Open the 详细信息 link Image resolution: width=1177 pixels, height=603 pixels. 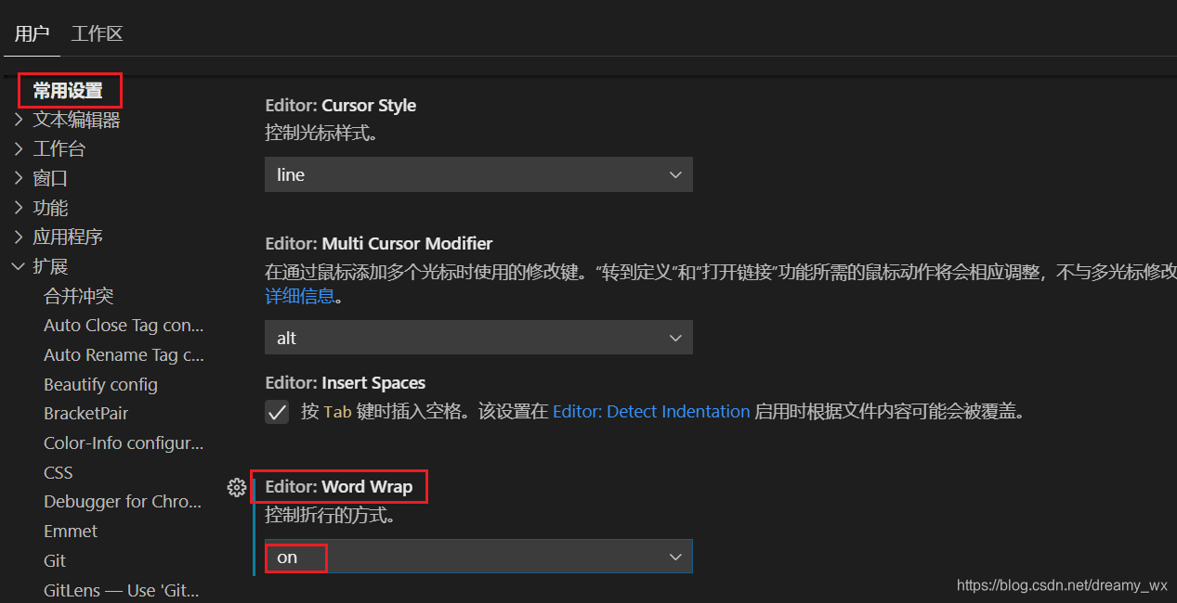click(x=299, y=297)
